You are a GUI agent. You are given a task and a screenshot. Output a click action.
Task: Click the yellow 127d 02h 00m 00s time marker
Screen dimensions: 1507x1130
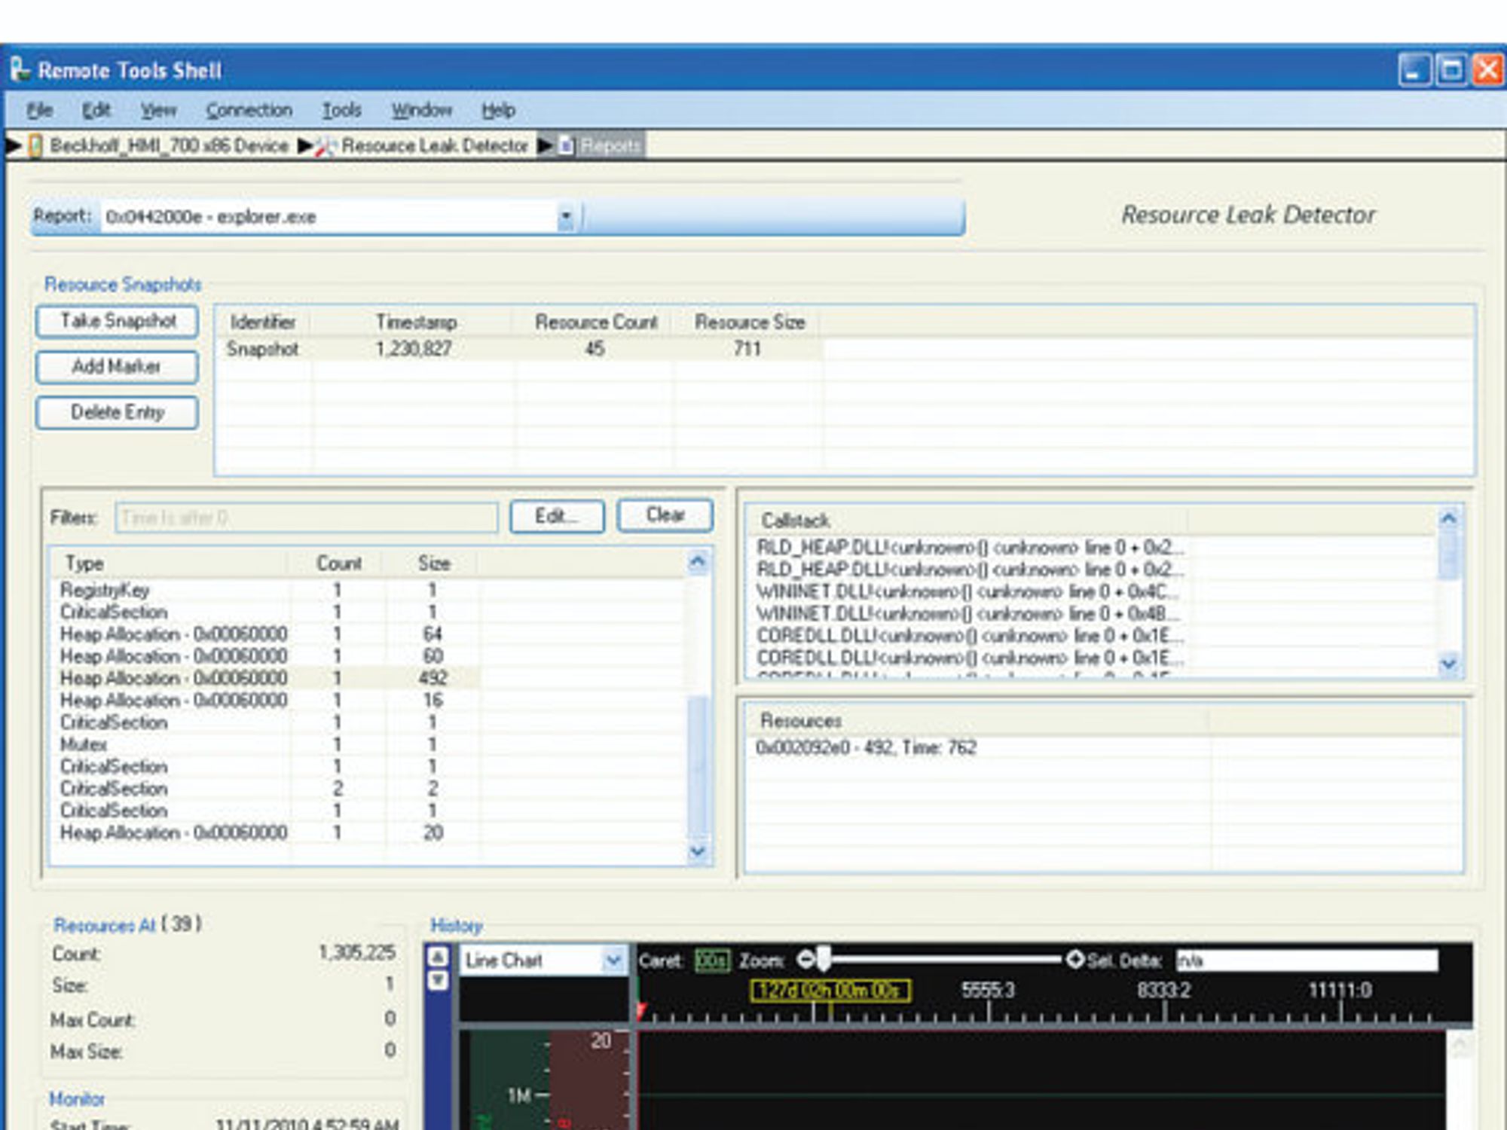point(830,991)
